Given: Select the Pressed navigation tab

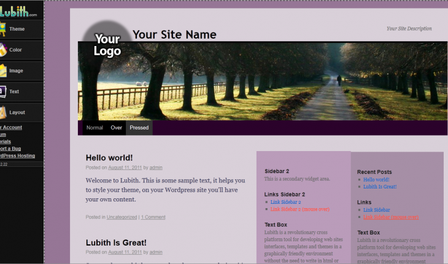Looking at the screenshot, I should click(139, 128).
